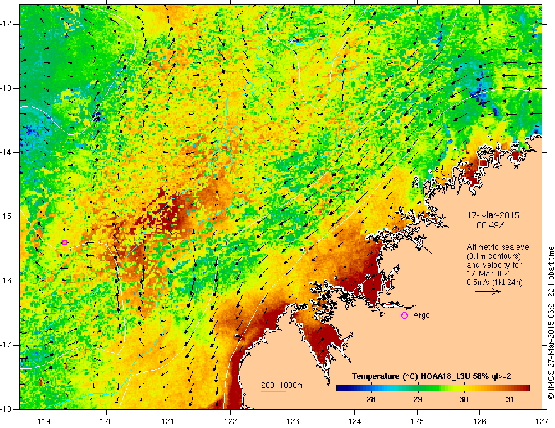Image resolution: width=555 pixels, height=428 pixels.
Task: Click the magenta Argo circle in the legend
Action: [404, 316]
